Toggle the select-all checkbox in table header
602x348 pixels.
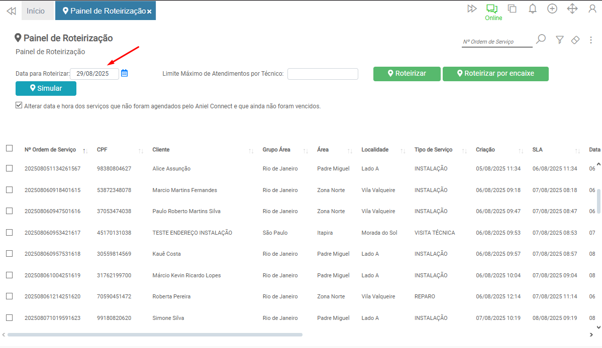click(9, 148)
